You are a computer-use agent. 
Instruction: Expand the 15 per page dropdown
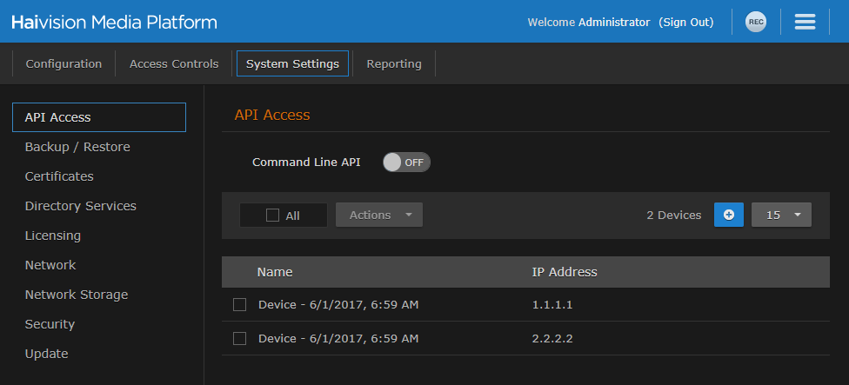(781, 215)
